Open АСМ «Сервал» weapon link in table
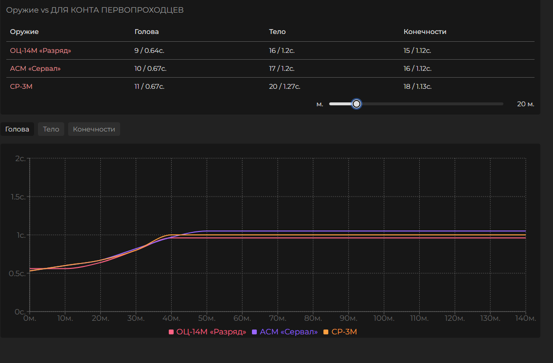Viewport: 553px width, 363px height. tap(35, 69)
